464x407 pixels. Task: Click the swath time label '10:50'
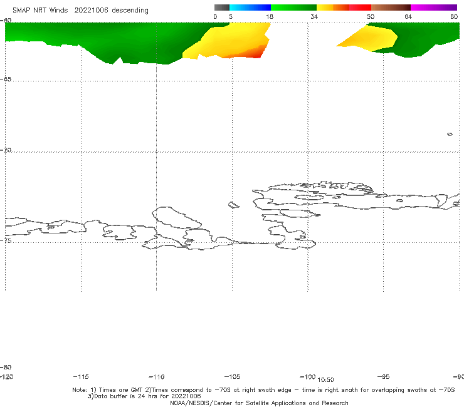click(325, 380)
